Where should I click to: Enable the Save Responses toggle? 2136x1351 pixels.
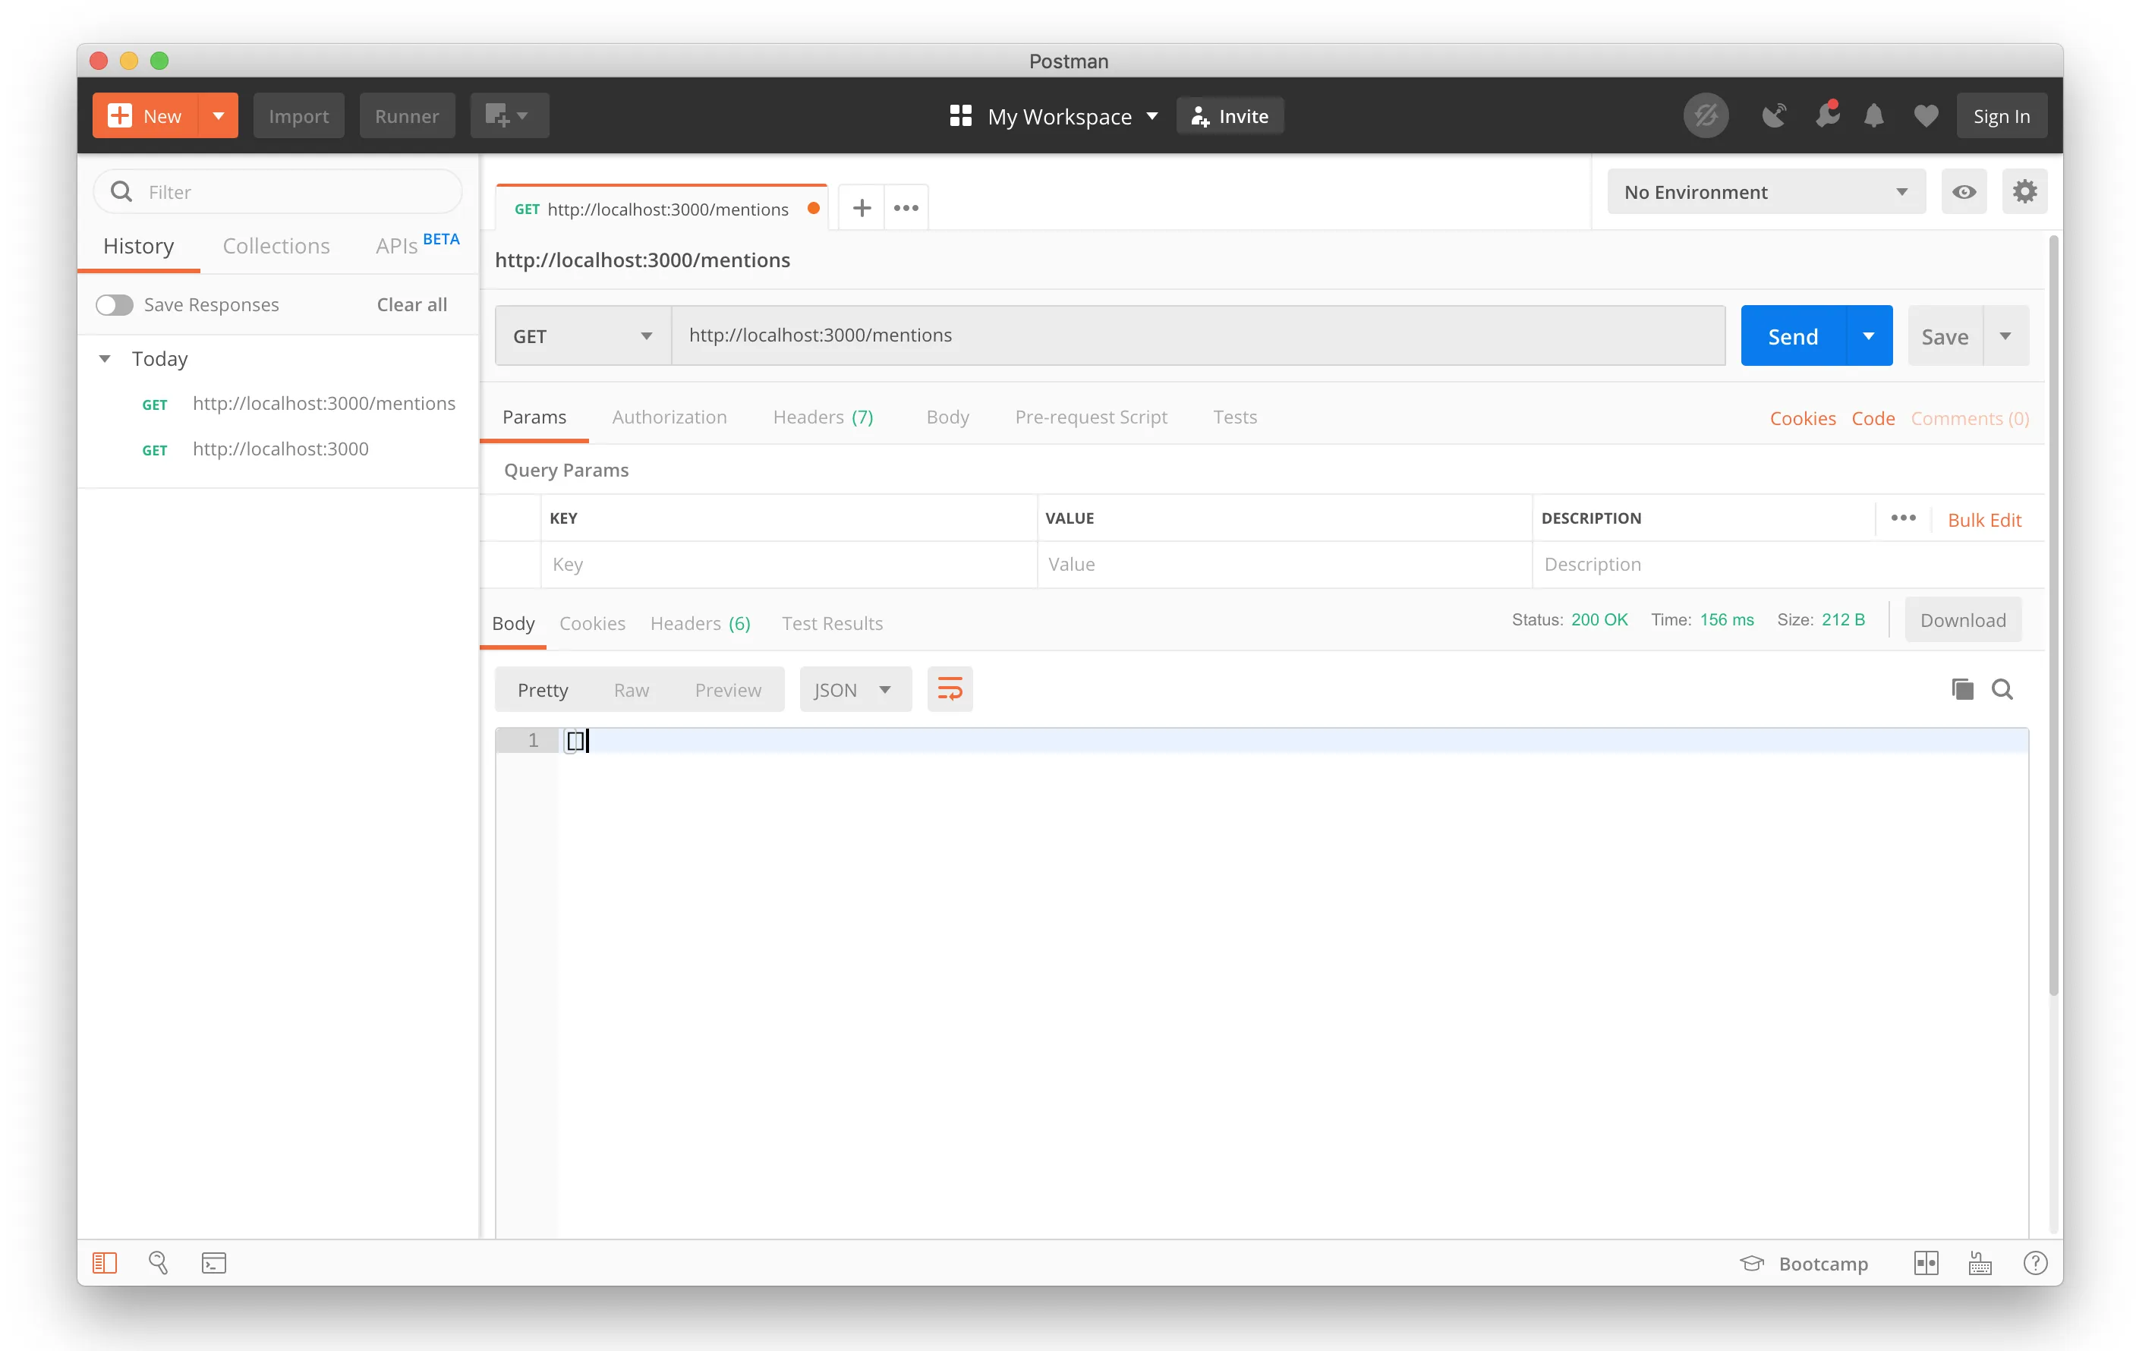tap(114, 304)
